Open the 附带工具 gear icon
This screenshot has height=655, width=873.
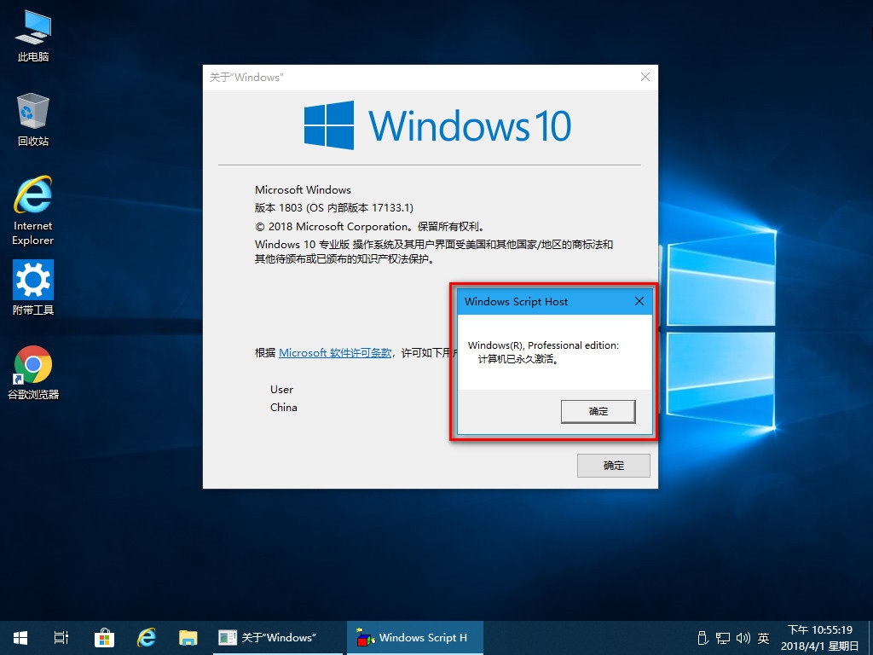click(x=33, y=287)
